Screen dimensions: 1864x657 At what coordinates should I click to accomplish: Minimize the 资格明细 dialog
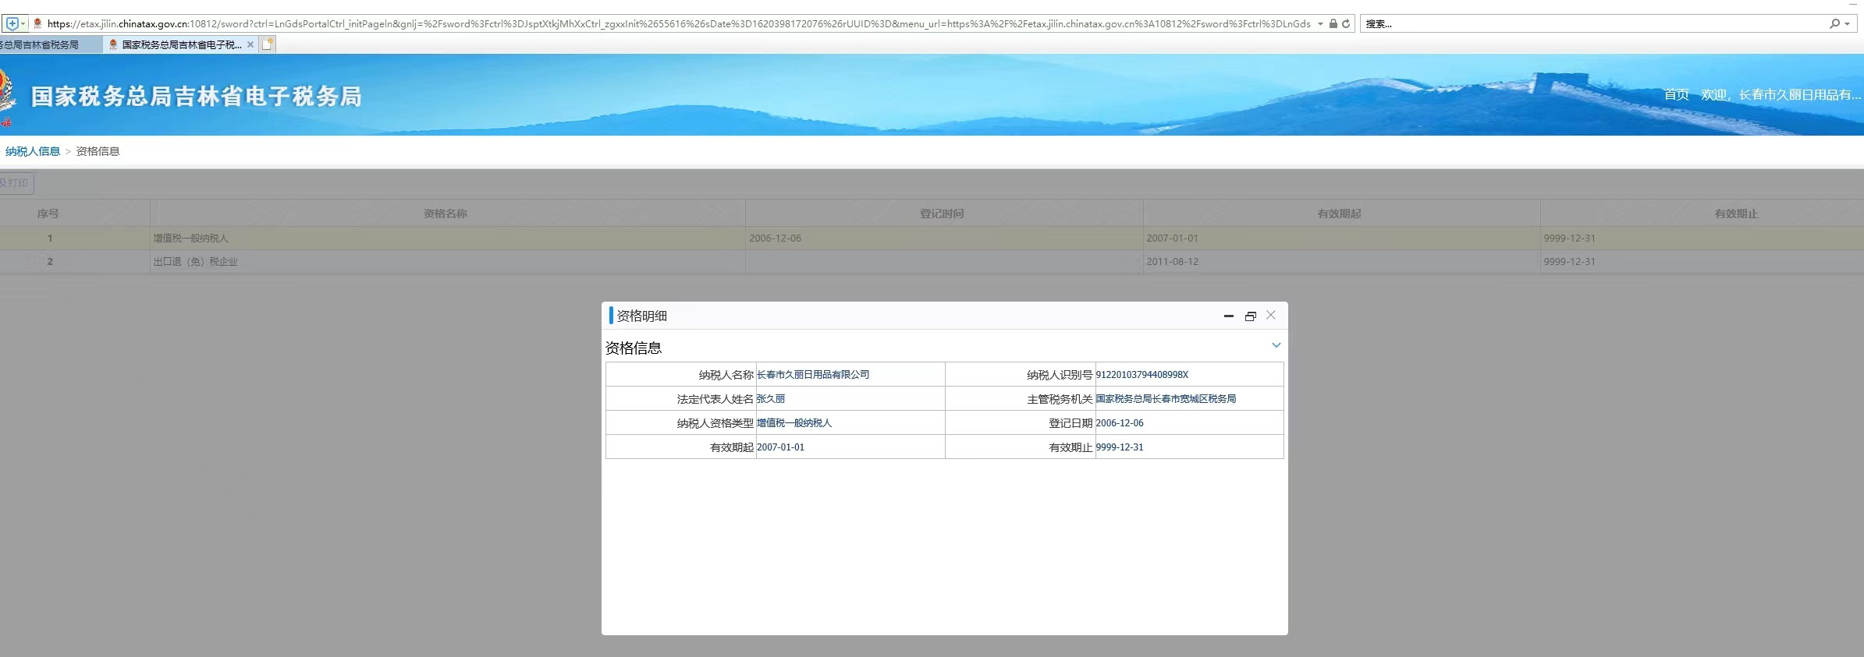click(x=1229, y=316)
